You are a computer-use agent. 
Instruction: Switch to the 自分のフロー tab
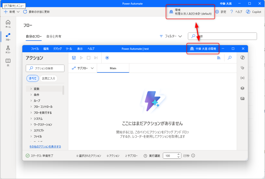[34, 36]
